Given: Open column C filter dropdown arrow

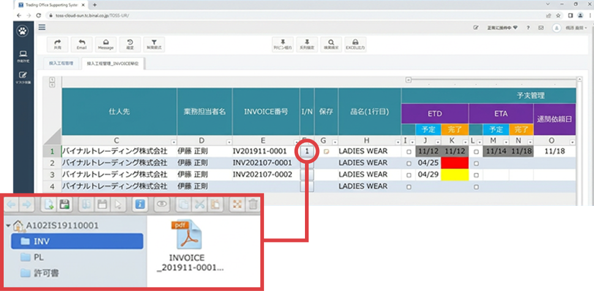Looking at the screenshot, I should 173,142.
